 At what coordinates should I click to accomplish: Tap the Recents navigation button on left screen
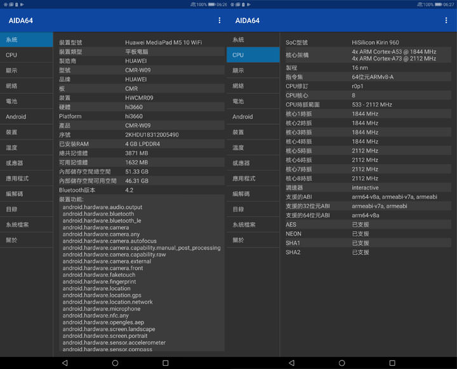166,363
